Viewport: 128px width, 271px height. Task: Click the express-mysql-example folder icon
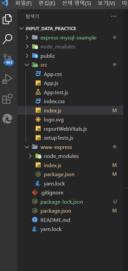tap(35, 37)
